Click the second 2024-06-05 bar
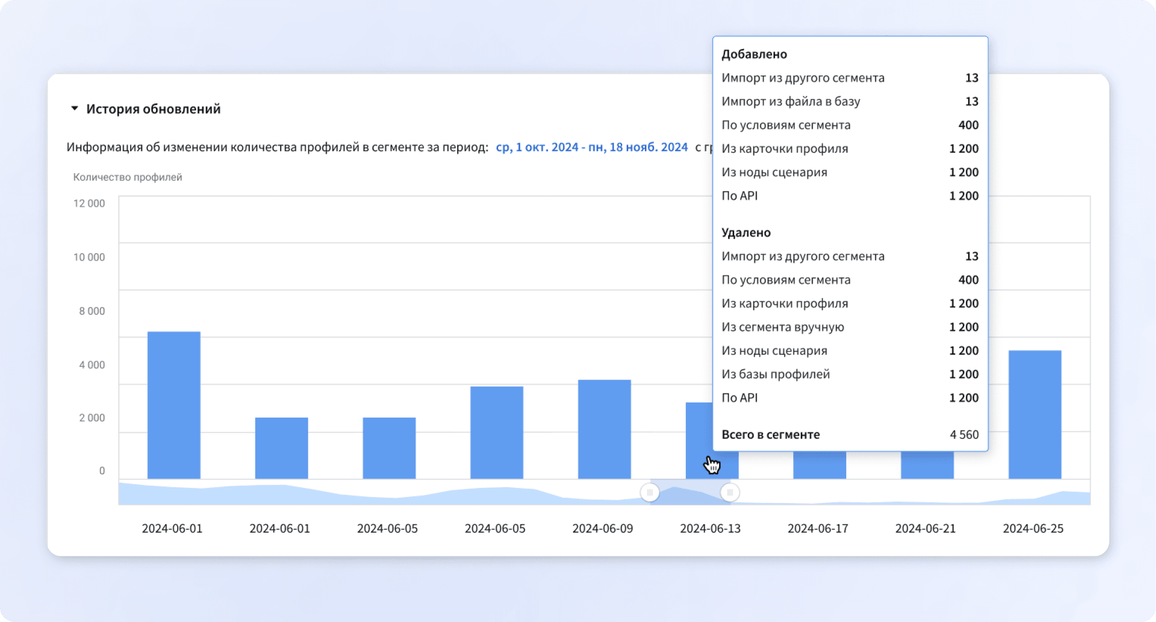 point(497,432)
